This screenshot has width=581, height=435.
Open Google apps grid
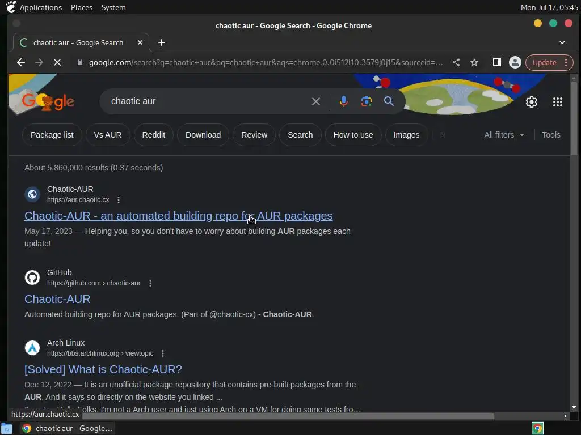pos(558,102)
